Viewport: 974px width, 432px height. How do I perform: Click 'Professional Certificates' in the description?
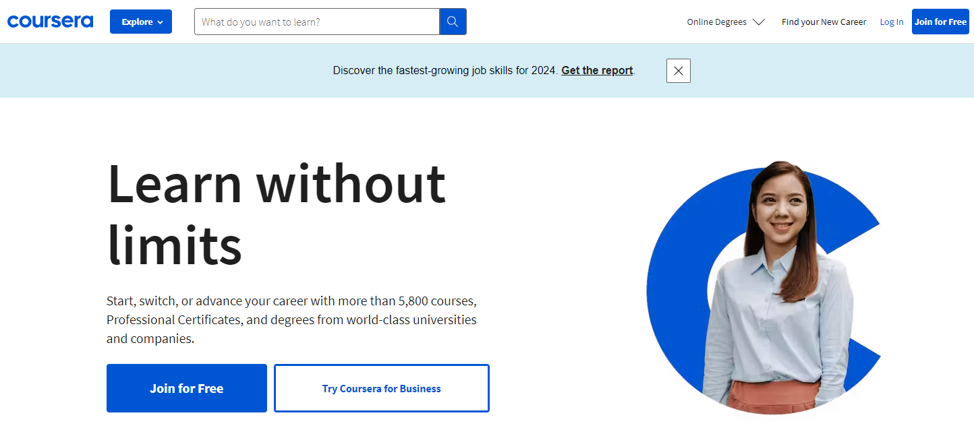point(173,319)
